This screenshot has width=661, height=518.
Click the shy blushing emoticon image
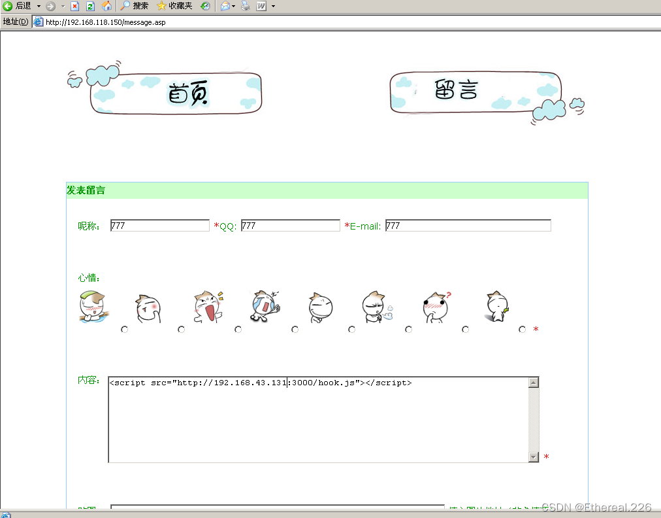pyautogui.click(x=149, y=309)
